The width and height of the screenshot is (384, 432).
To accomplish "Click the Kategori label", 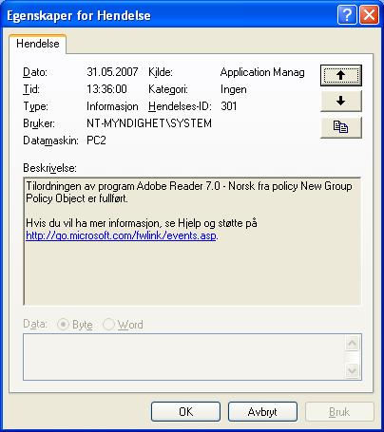I will tap(168, 89).
